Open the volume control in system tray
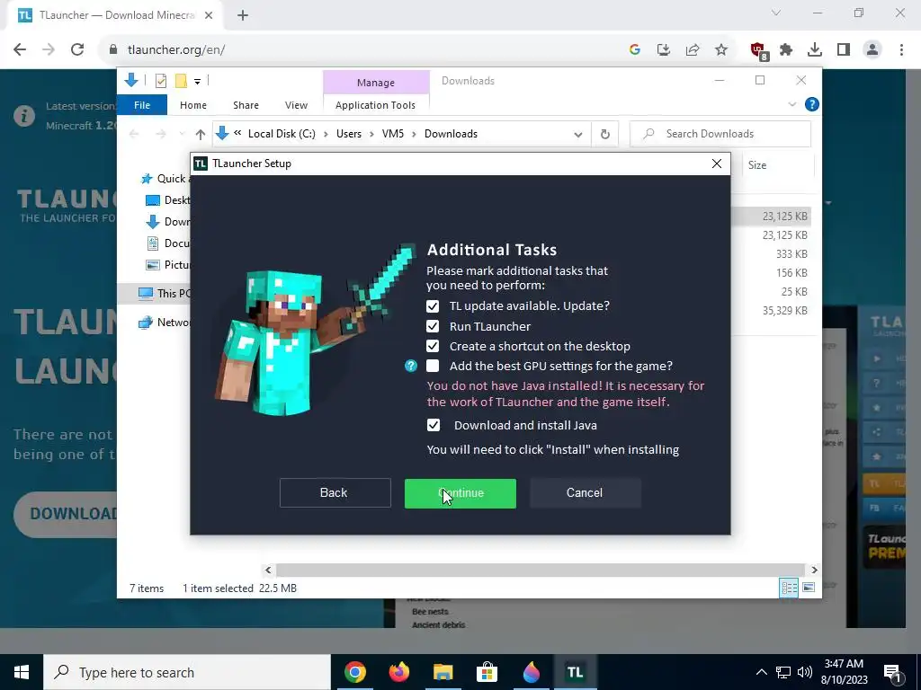 point(805,672)
